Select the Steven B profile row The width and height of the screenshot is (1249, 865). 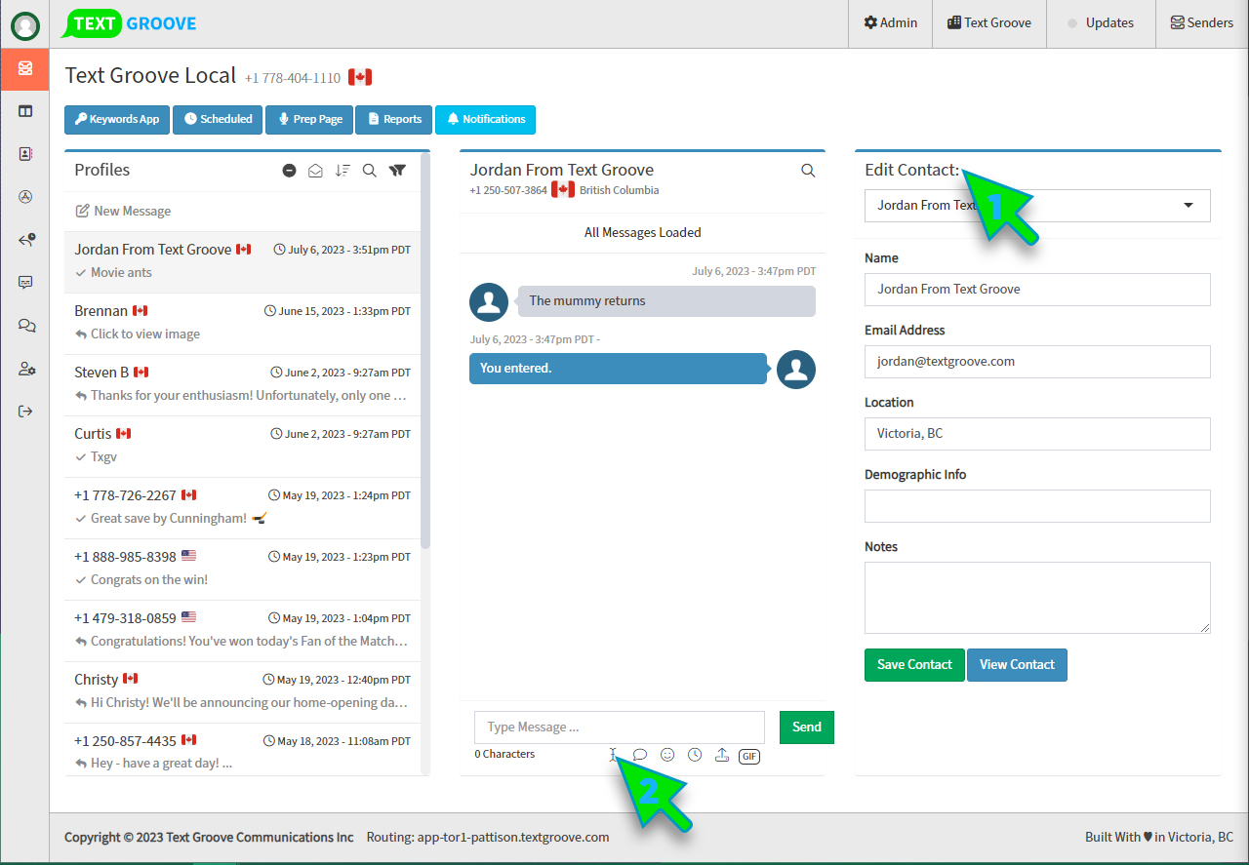(x=242, y=384)
